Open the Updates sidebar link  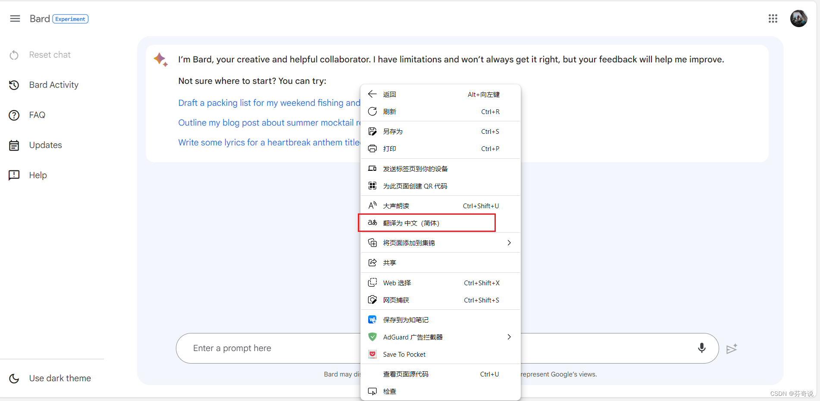45,145
